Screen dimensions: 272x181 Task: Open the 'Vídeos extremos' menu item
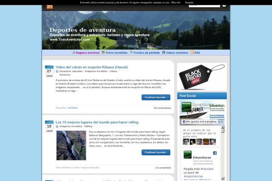coord(177,52)
